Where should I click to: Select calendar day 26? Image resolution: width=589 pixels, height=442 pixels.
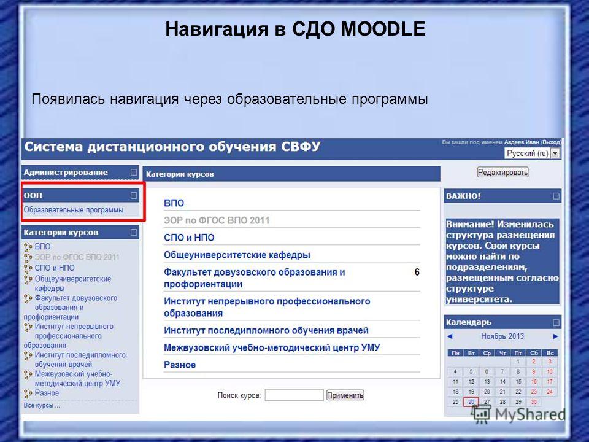471,401
